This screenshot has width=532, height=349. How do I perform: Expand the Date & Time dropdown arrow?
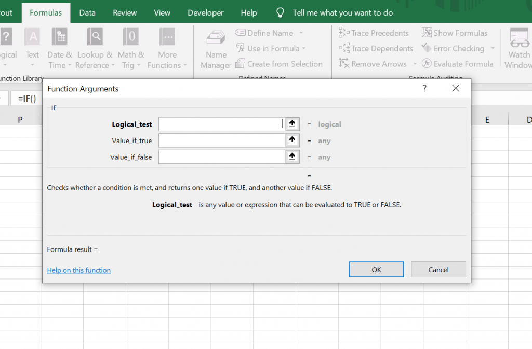point(70,65)
